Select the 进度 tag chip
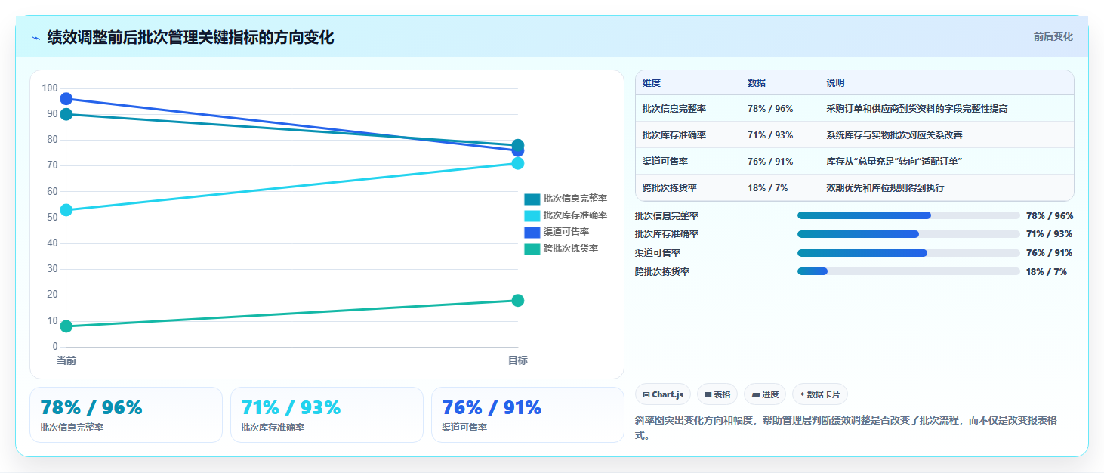Screen dimensions: 1104x473 tap(765, 394)
